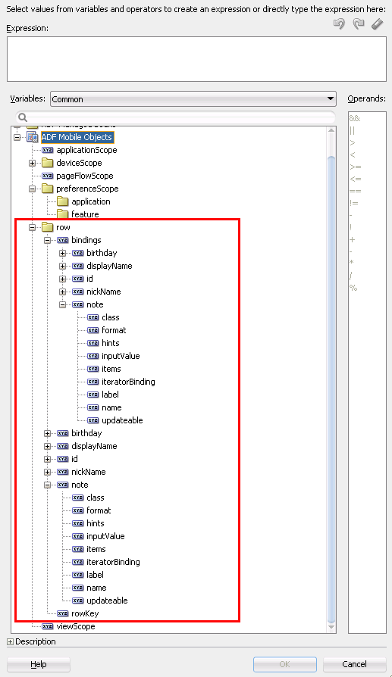This screenshot has height=677, width=392.
Task: Click the pageFlowScope variable icon
Action: point(48,176)
